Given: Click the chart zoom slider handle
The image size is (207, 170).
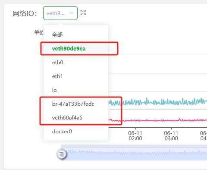Looking at the screenshot, I should point(62,154).
